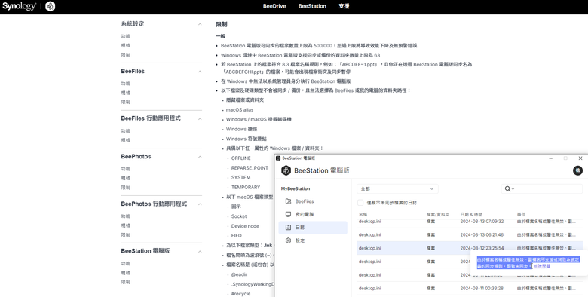Open 功能 under the webpage BeeFiles section

(x=126, y=83)
